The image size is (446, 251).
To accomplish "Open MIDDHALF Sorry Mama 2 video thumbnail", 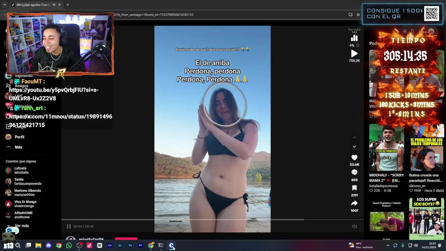I will point(387,147).
